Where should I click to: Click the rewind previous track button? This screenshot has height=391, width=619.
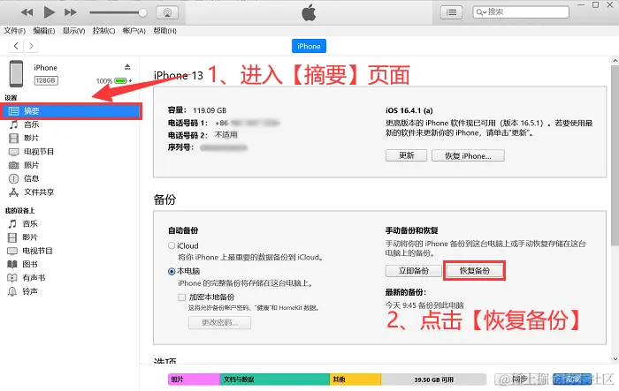27,12
